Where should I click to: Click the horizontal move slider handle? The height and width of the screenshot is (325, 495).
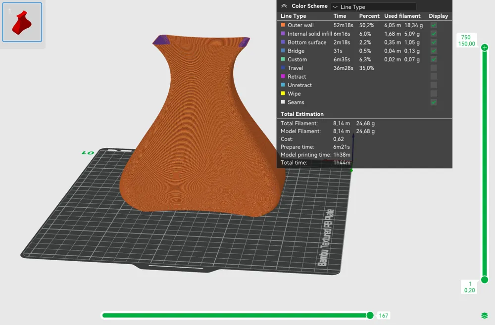pyautogui.click(x=370, y=315)
